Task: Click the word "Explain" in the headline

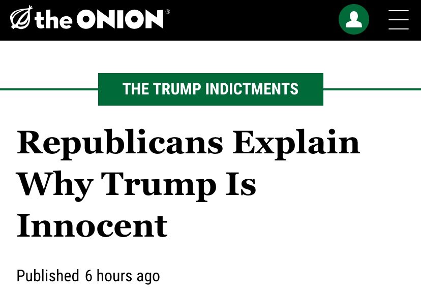Action: click(x=296, y=144)
